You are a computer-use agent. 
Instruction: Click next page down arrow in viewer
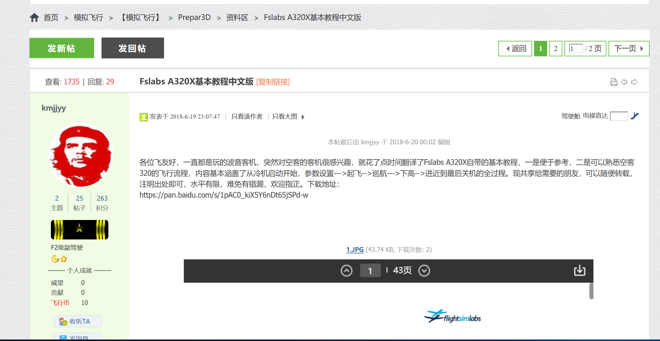click(x=424, y=271)
